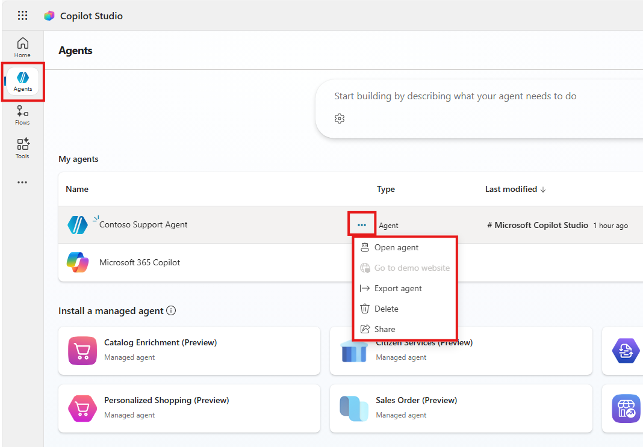Open Contoso Support Agent name link
Screen dimensions: 643x447
[143, 225]
